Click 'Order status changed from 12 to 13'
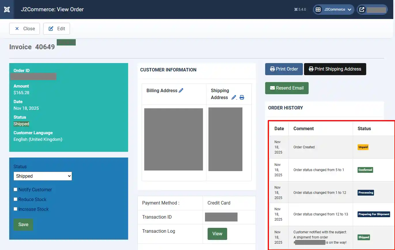 click(x=321, y=214)
